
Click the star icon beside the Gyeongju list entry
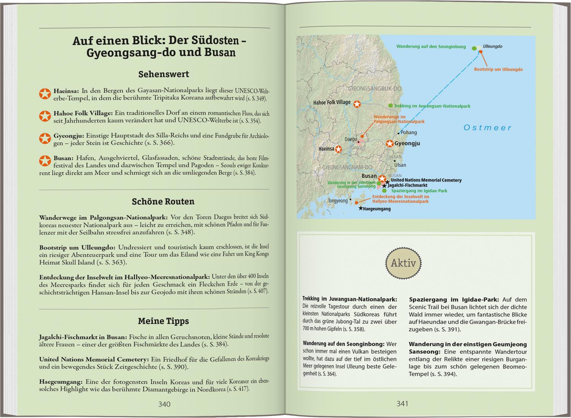[x=45, y=138]
